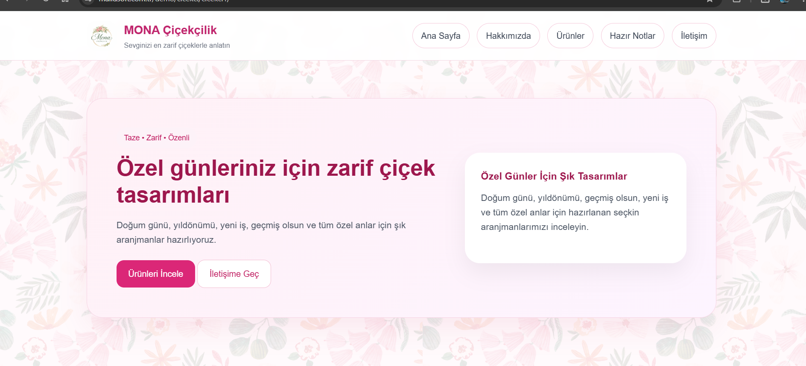Bookmark this page with the star icon
Screen dimensions: 806x366
(x=709, y=1)
